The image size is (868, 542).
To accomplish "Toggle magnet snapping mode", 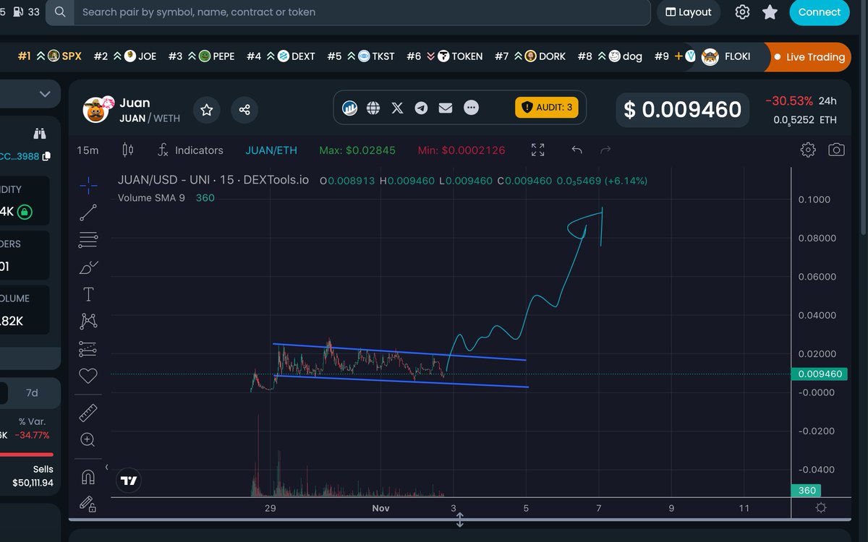I will (x=88, y=477).
